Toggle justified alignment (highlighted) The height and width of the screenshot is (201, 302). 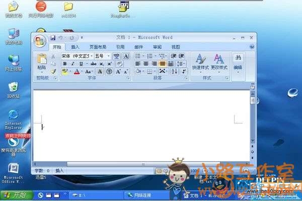point(163,64)
